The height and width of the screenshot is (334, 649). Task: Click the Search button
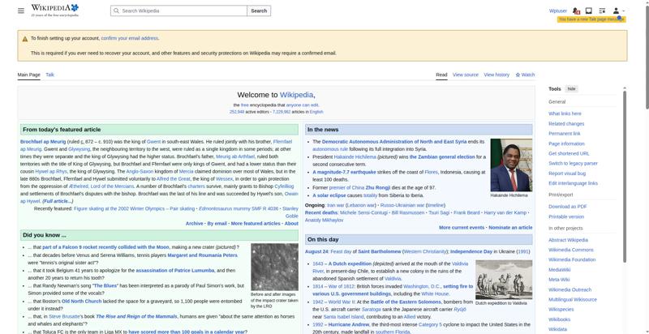(259, 11)
